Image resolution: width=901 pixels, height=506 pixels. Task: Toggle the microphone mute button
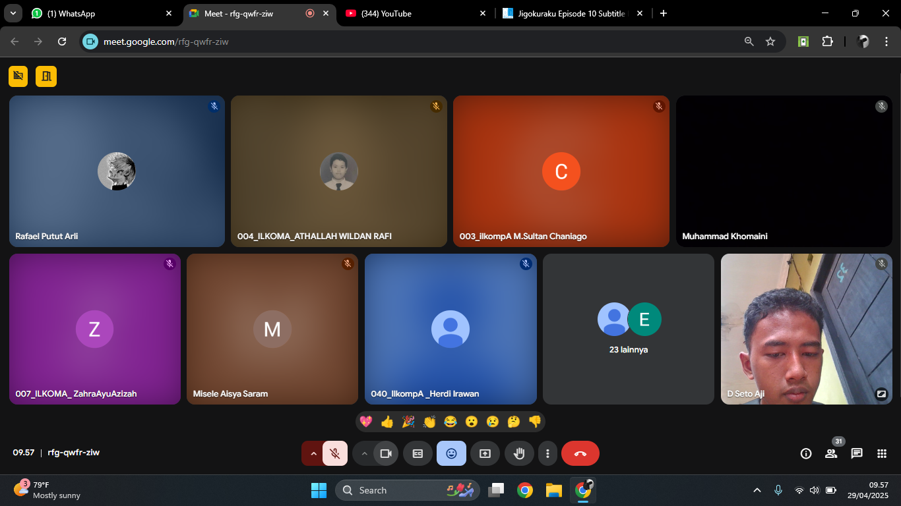335,453
